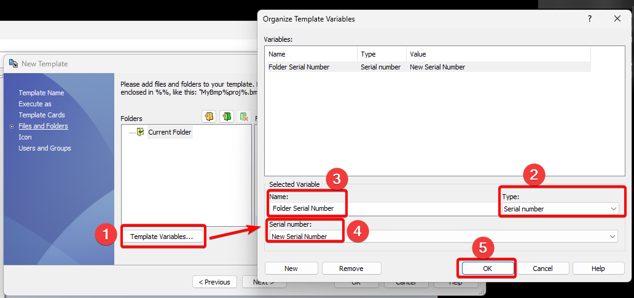The height and width of the screenshot is (298, 634).
Task: Click the New Template window title icon
Action: pos(14,63)
